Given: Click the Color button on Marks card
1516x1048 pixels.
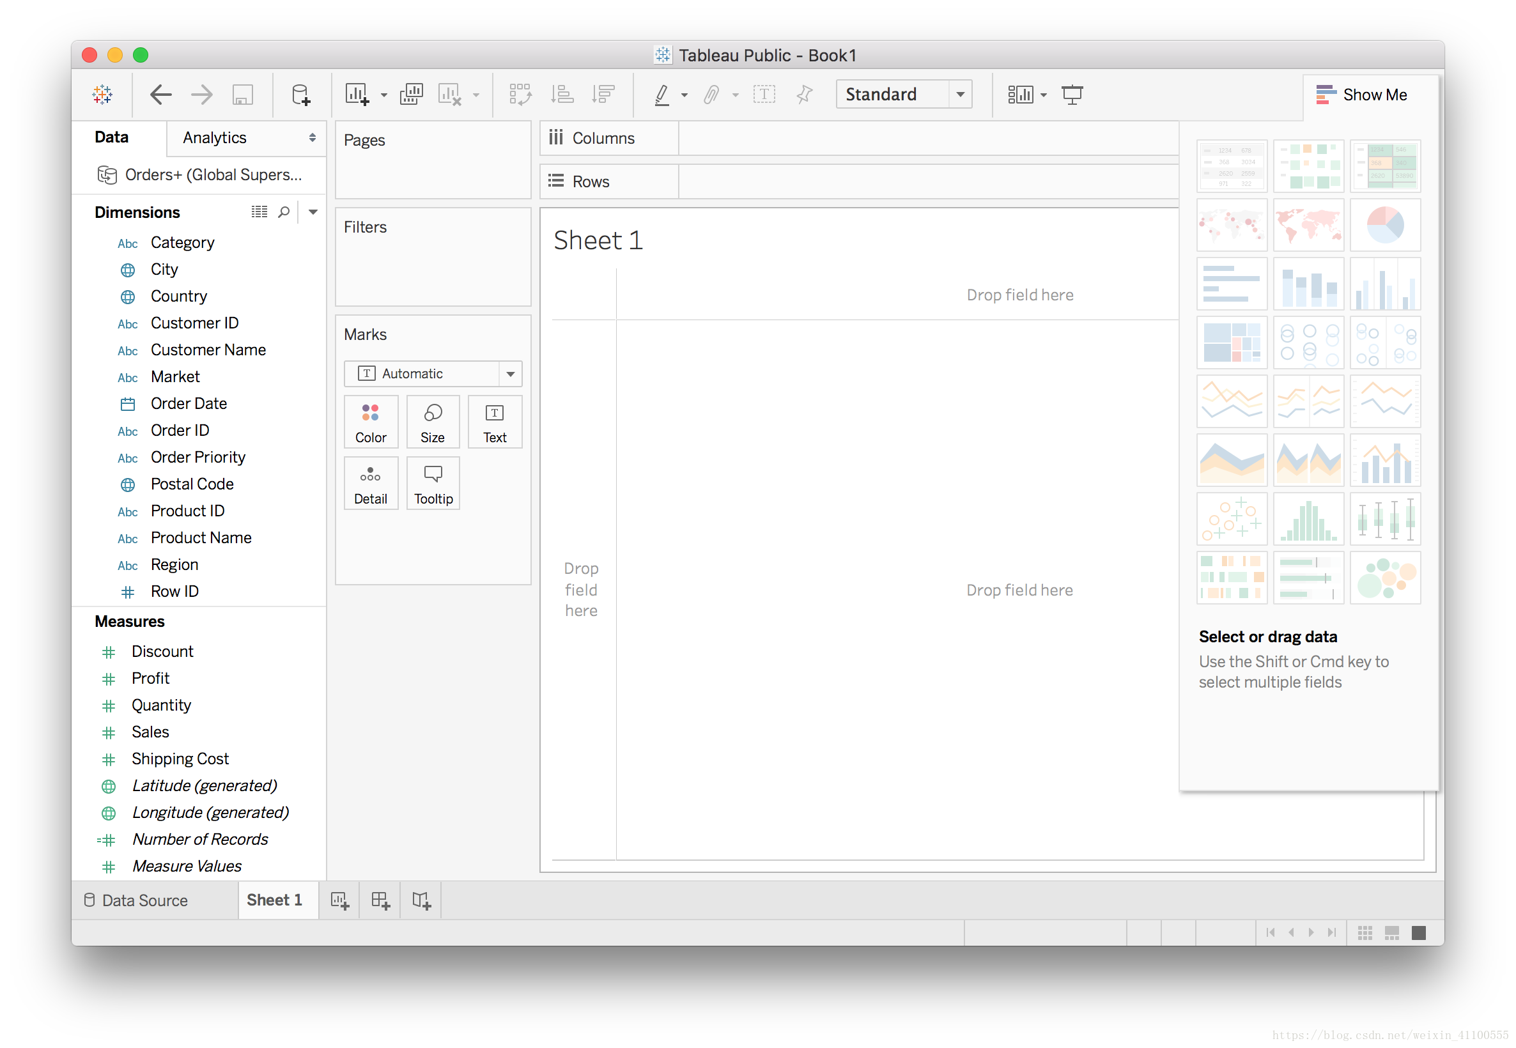Looking at the screenshot, I should coord(371,423).
